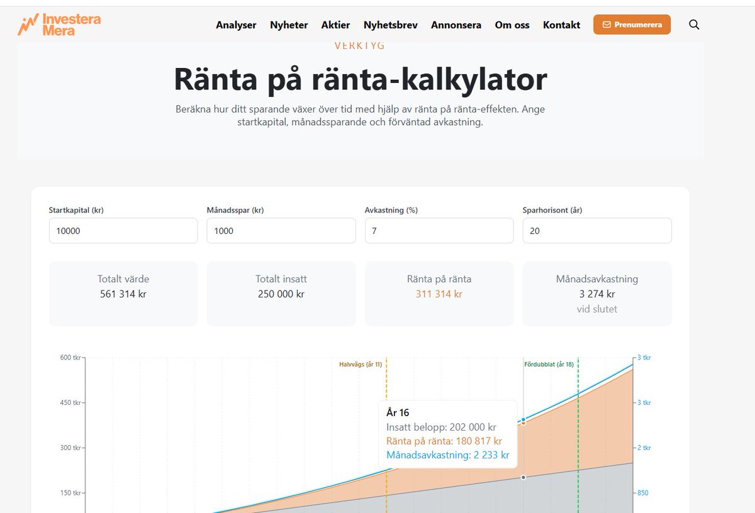Open the Nyhetsbrev page
This screenshot has width=755, height=513.
[390, 25]
